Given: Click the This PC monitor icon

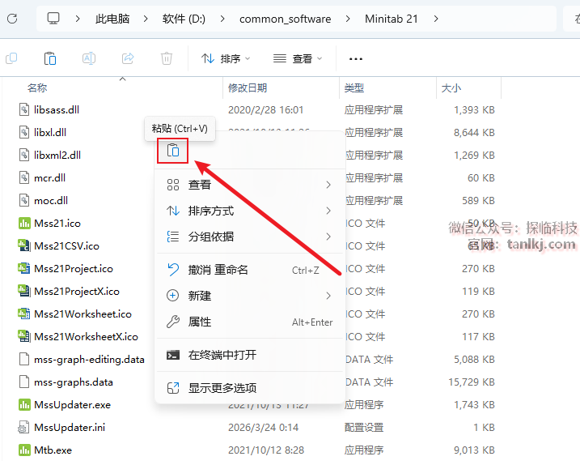Looking at the screenshot, I should [x=53, y=18].
